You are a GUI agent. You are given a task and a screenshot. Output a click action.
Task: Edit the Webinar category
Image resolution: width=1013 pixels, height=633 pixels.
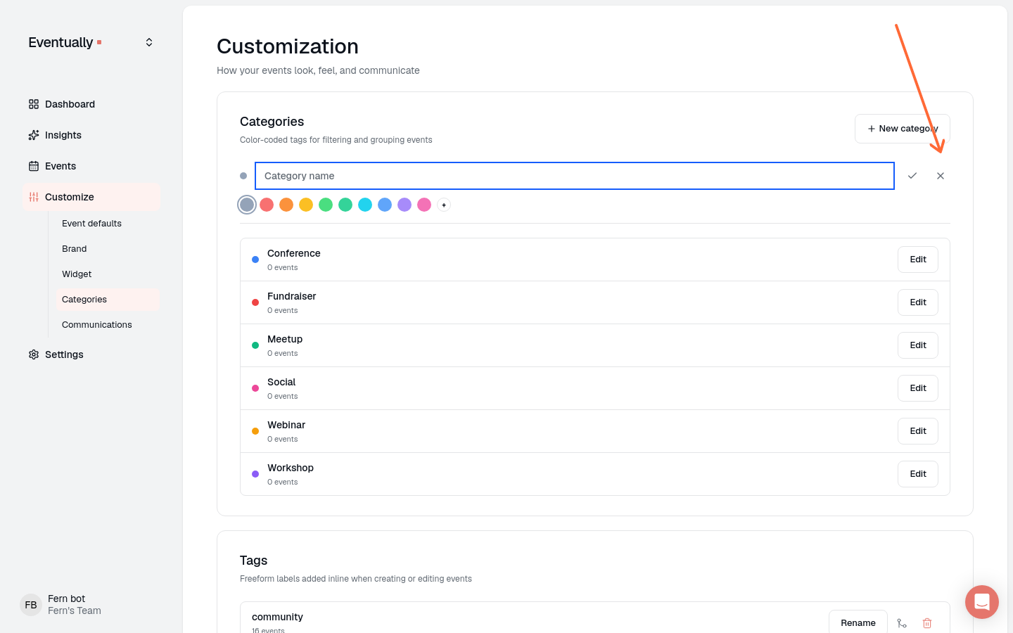(918, 431)
